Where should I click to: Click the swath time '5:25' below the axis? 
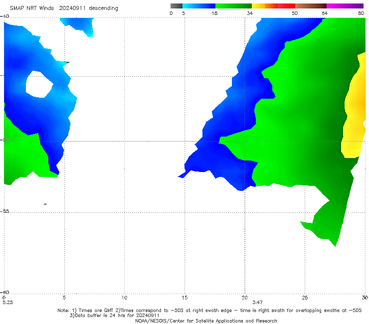[7, 303]
